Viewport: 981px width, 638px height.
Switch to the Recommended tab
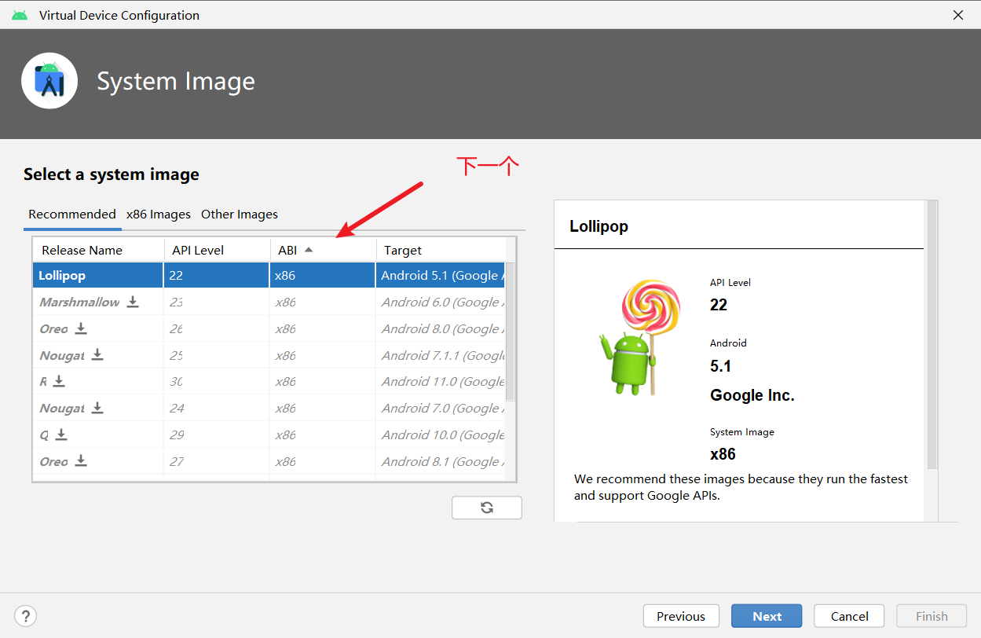(72, 214)
